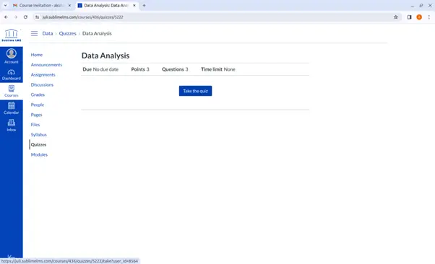The image size is (435, 264).
Task: Open Courses in the global navigation
Action: [x=12, y=91]
